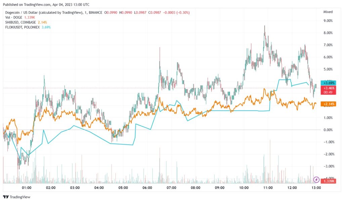
Task: Click the 0.00% axis value
Action: pos(328,130)
